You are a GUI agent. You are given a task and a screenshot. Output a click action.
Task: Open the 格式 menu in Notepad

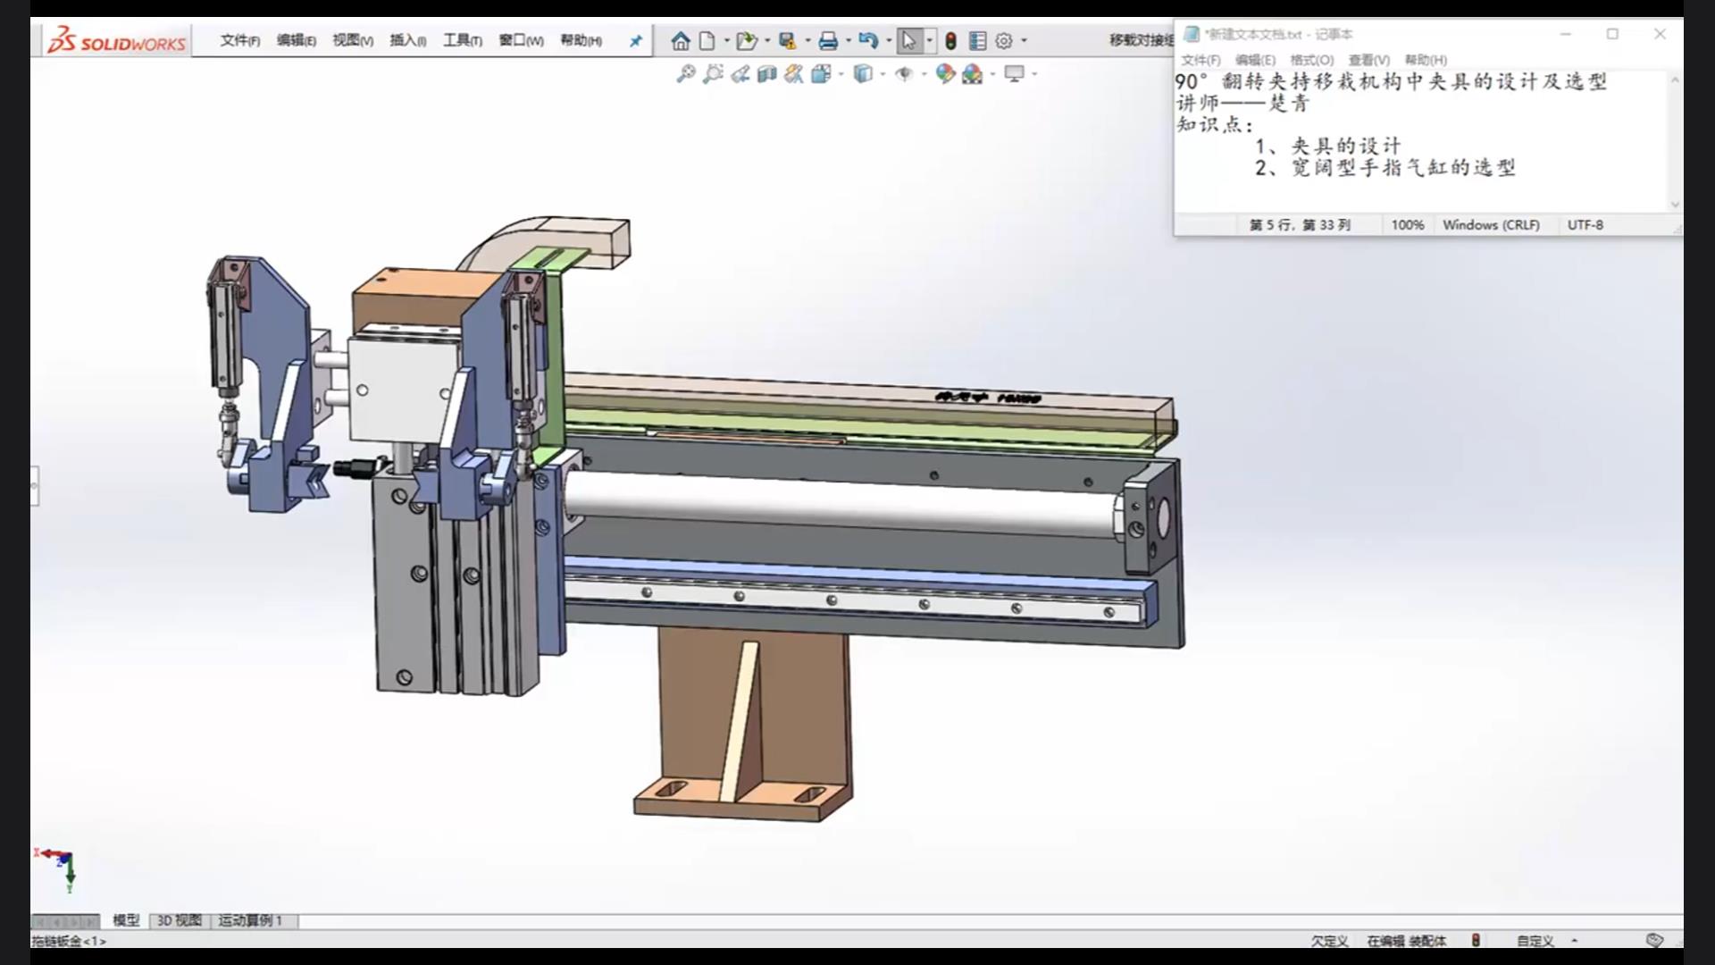coord(1311,60)
